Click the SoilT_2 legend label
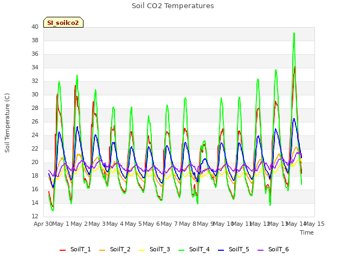Image resolution: width=347 pixels, height=260 pixels. [120, 249]
